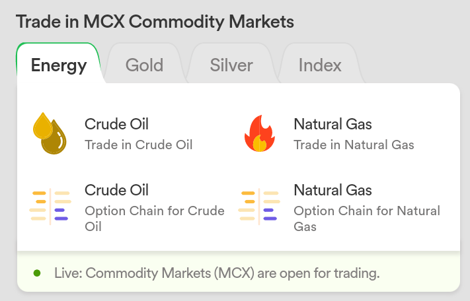Click the Natural Gas option chain icon

coord(259,207)
